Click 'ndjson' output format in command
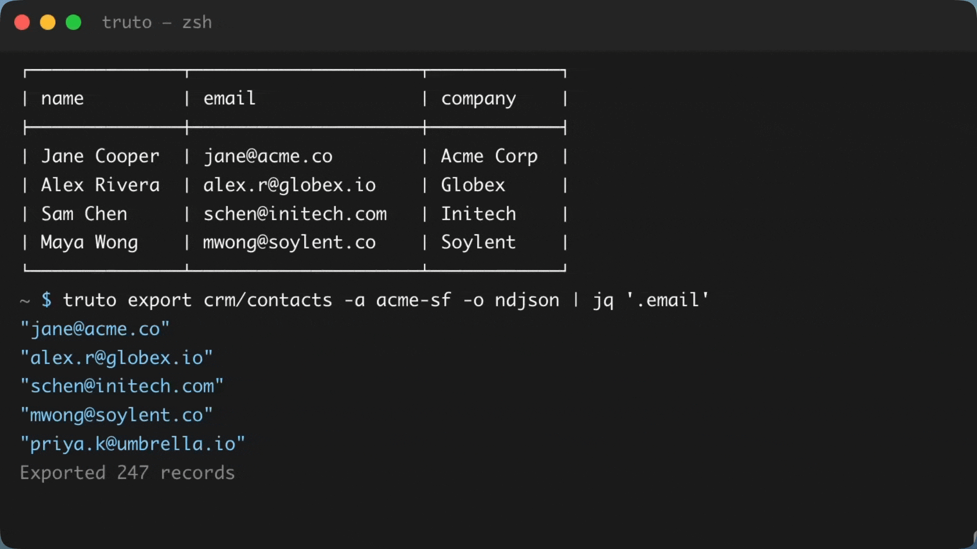Image resolution: width=977 pixels, height=549 pixels. 527,300
